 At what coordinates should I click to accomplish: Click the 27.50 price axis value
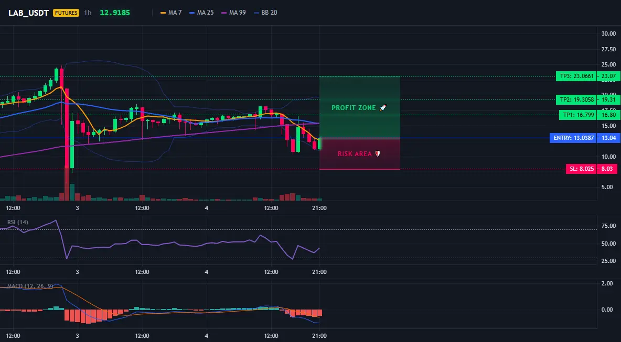[609, 49]
